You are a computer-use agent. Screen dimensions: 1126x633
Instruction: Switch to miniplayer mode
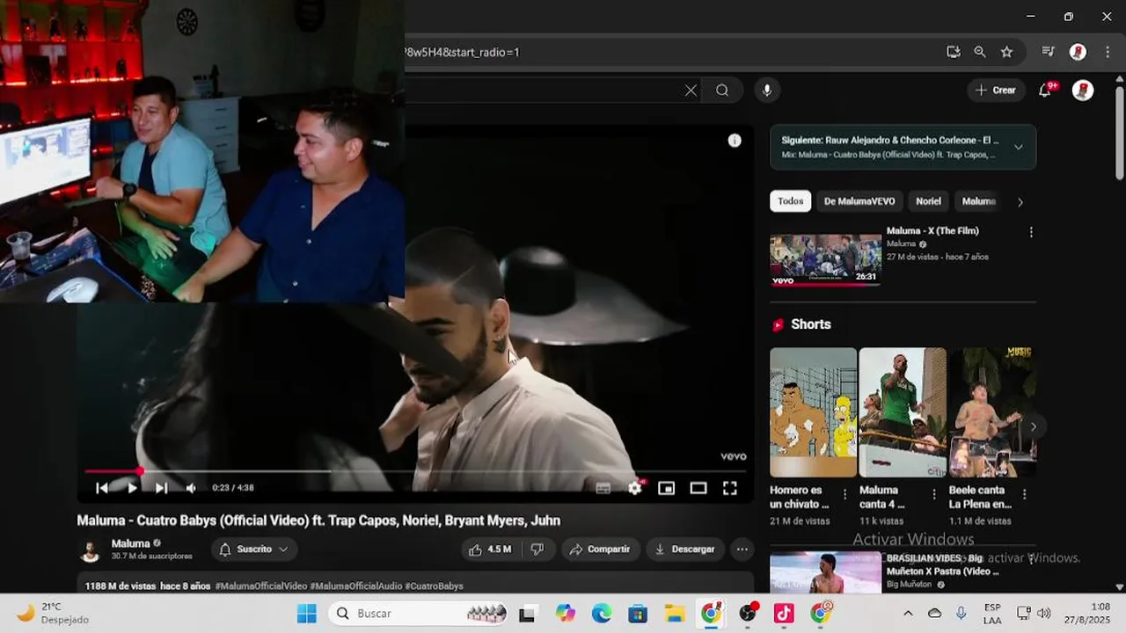(667, 488)
